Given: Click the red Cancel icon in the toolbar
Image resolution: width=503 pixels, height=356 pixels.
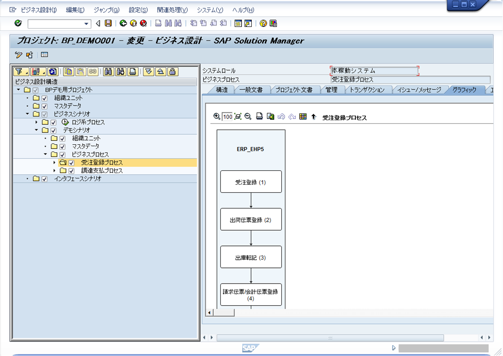Looking at the screenshot, I should pyautogui.click(x=143, y=23).
